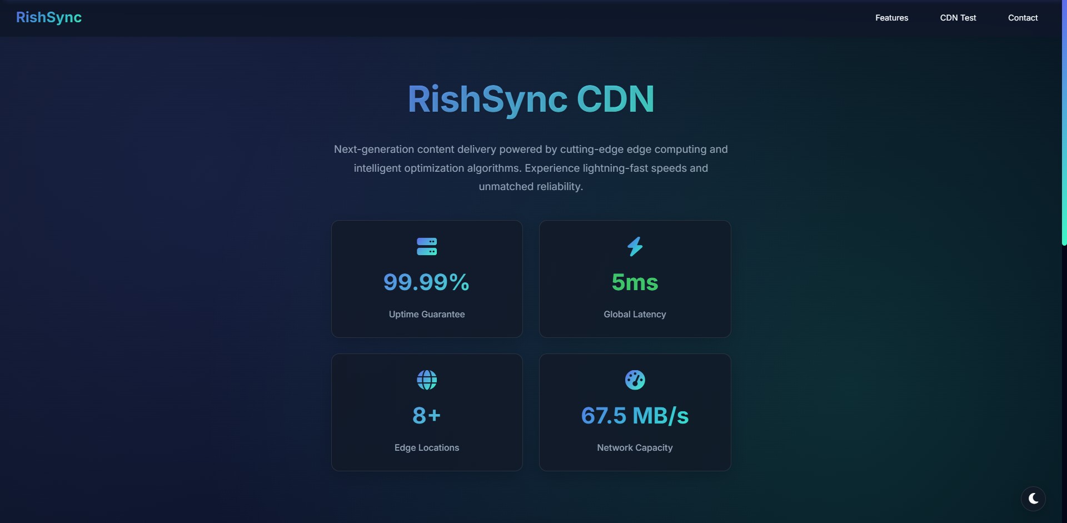
Task: Click the RishSync CDN page heading
Action: pos(530,99)
